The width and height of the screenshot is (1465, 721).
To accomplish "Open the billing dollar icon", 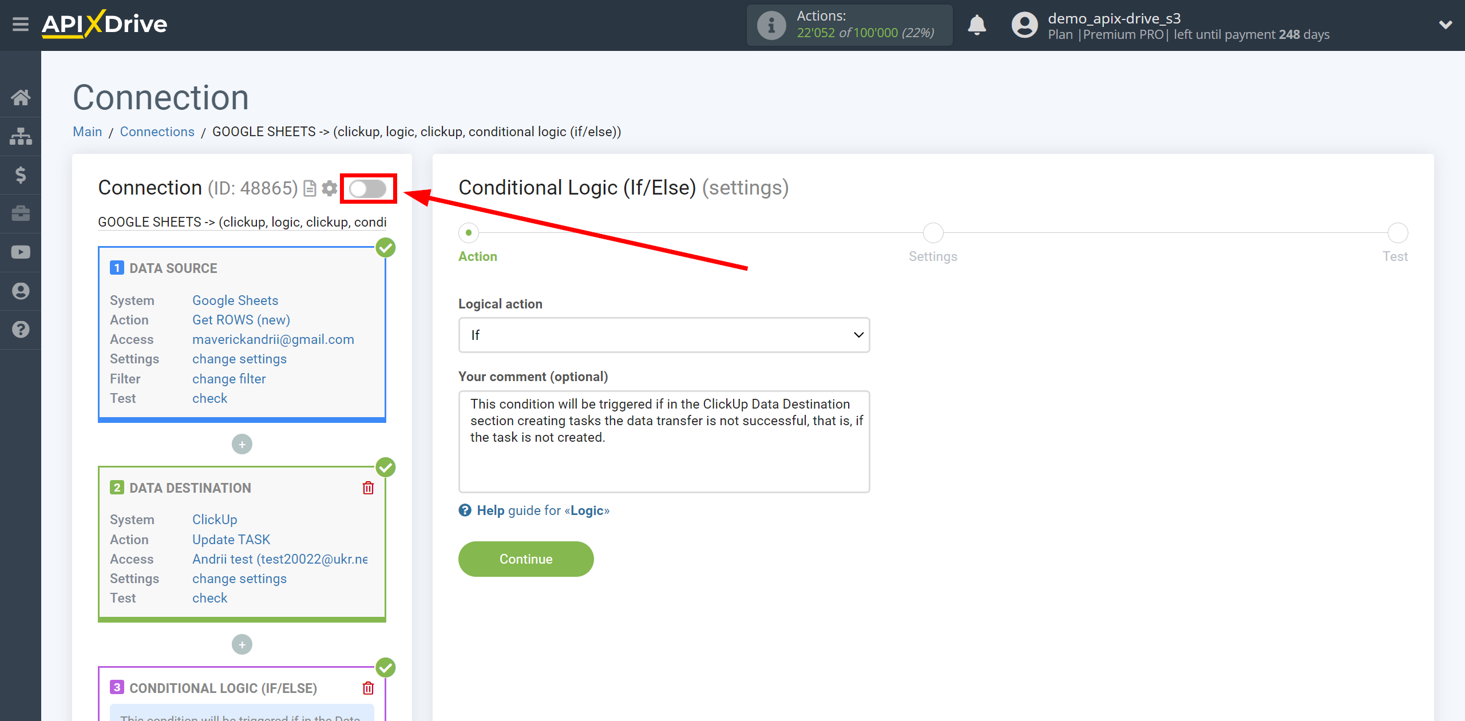I will pos(21,175).
